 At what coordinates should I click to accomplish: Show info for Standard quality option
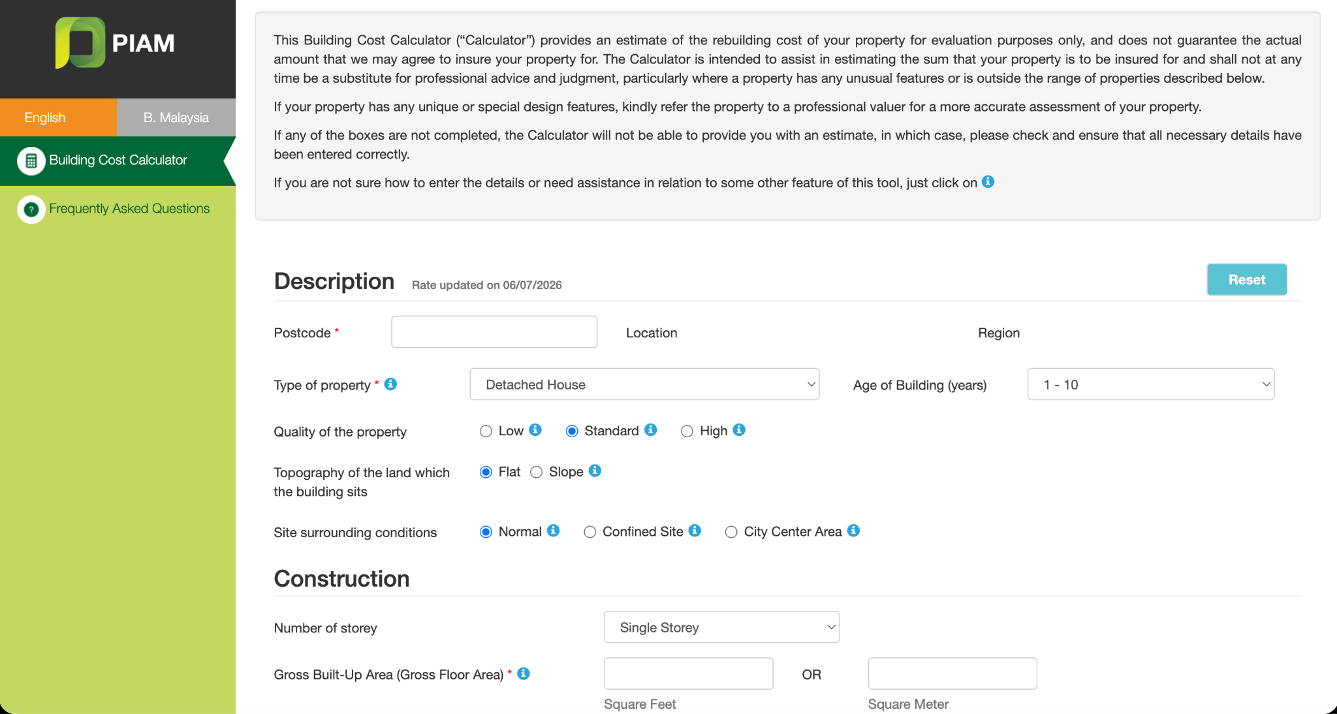650,429
